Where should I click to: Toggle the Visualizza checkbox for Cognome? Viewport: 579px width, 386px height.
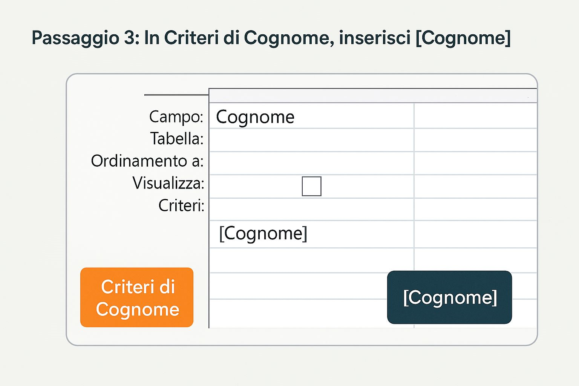pyautogui.click(x=311, y=186)
